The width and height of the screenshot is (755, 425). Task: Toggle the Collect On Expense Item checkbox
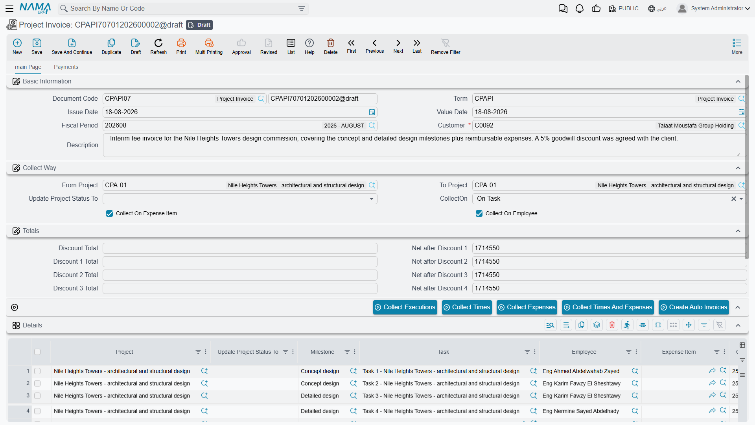click(x=110, y=214)
